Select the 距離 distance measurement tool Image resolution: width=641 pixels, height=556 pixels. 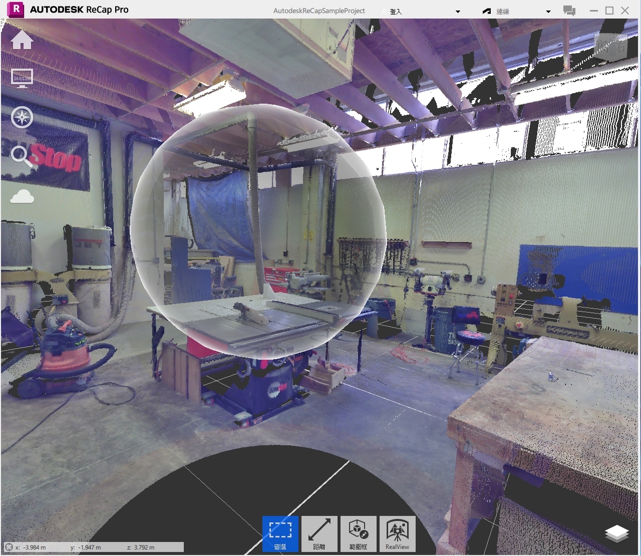tap(319, 534)
